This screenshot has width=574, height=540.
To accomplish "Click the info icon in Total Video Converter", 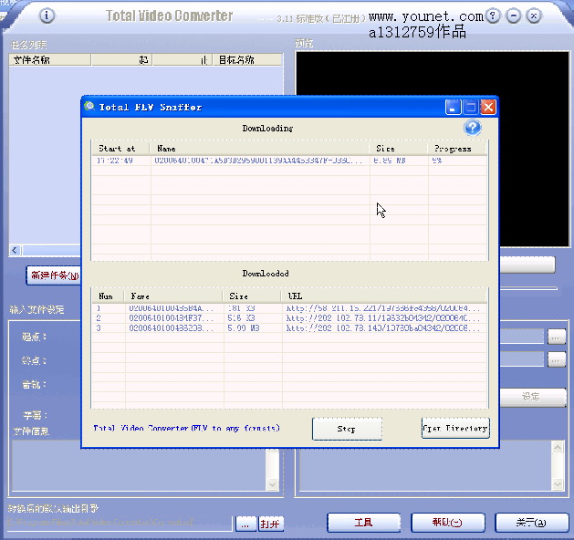I will pos(47,16).
